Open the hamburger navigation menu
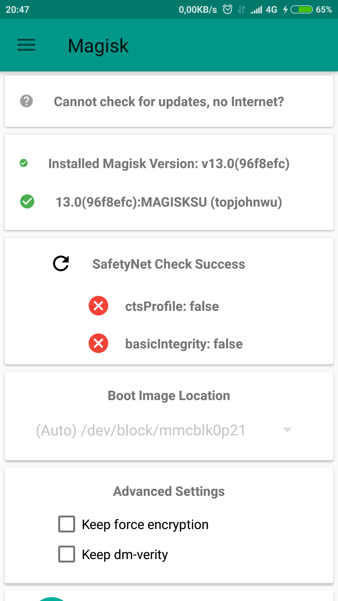Screen dimensions: 338x601 (26, 45)
